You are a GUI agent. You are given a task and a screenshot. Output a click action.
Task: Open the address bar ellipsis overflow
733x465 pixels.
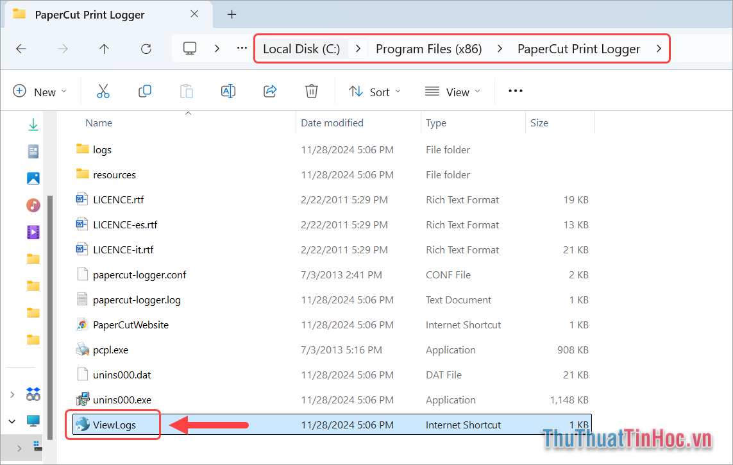242,48
